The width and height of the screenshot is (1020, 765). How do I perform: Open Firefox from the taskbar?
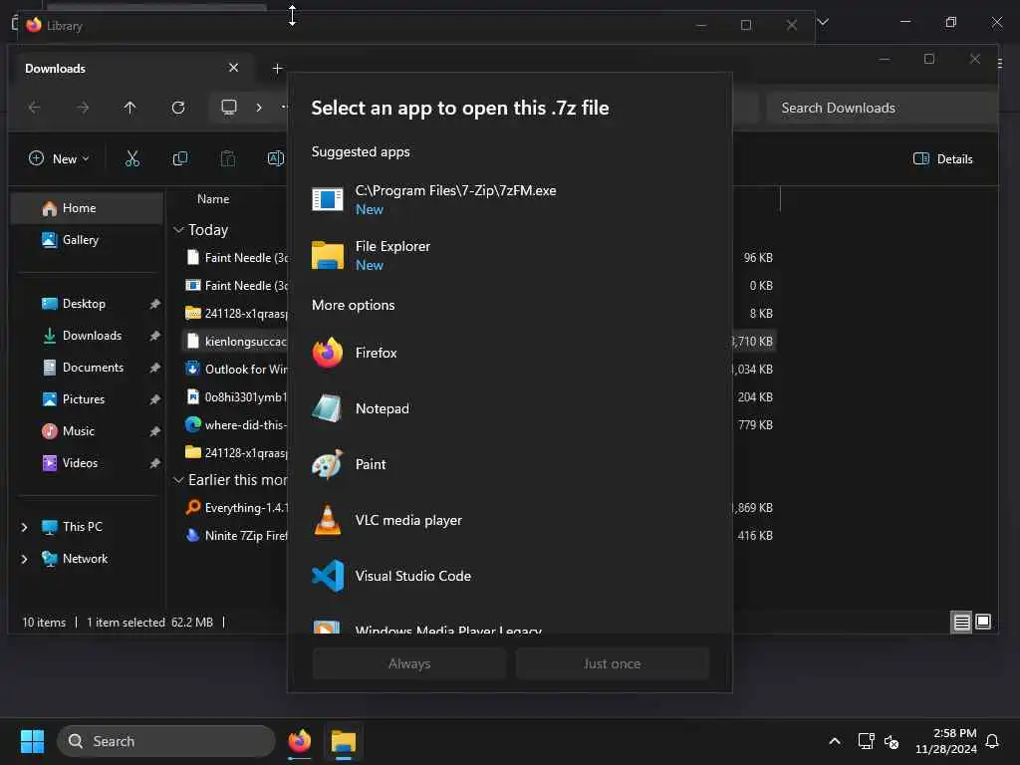[x=299, y=741]
